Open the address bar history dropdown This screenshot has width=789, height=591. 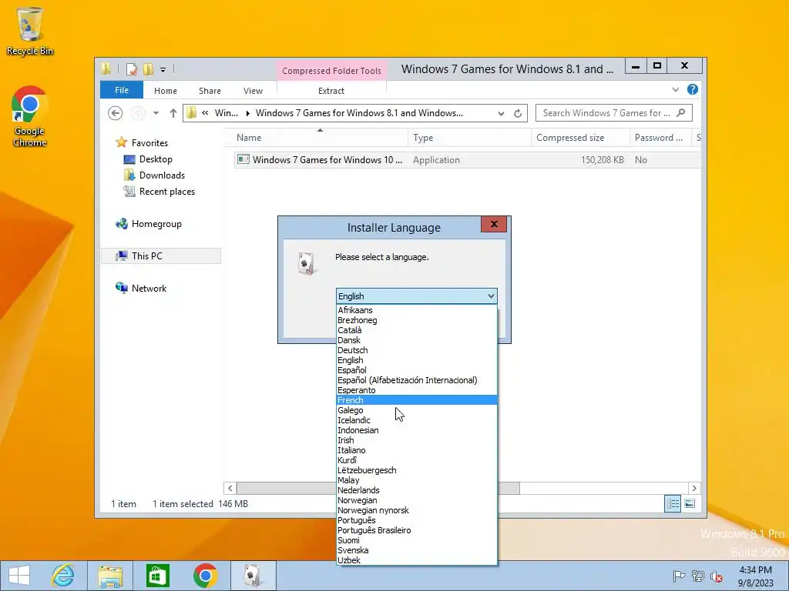click(x=501, y=114)
